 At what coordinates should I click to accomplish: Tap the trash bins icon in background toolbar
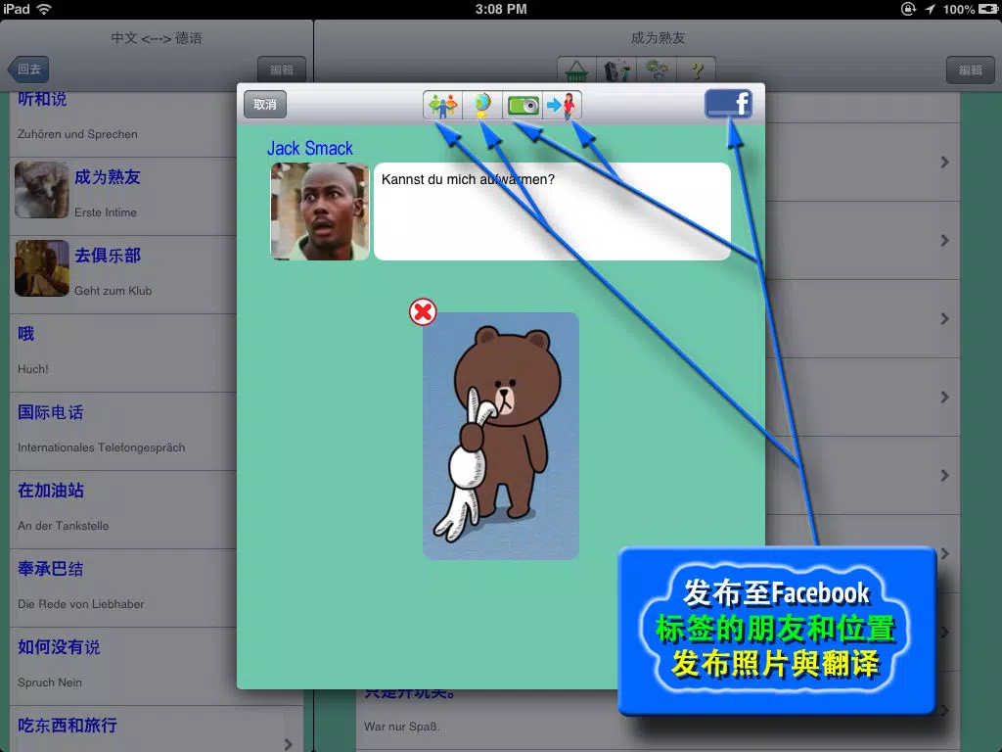(x=616, y=70)
